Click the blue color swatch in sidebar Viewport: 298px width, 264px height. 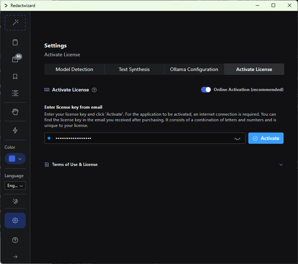[12, 159]
